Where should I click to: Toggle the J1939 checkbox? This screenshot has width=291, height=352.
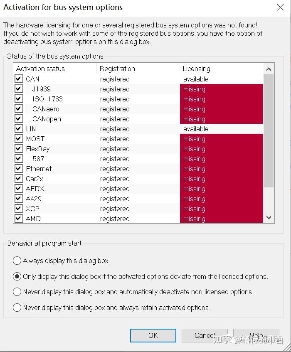pyautogui.click(x=19, y=89)
